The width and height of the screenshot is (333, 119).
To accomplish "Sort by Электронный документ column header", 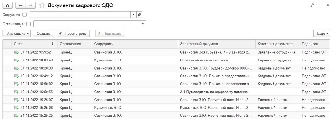I will coord(217,44).
